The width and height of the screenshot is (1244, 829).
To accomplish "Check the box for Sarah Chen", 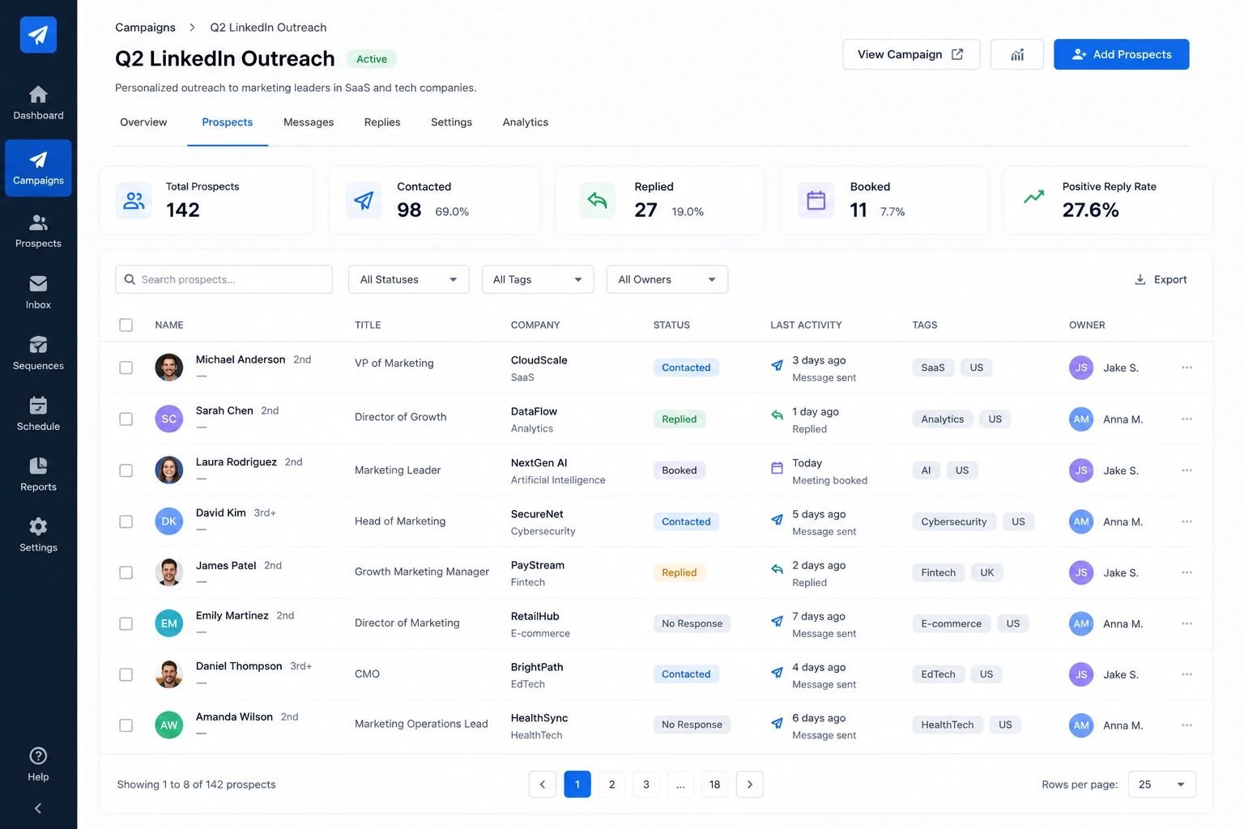I will coord(126,419).
